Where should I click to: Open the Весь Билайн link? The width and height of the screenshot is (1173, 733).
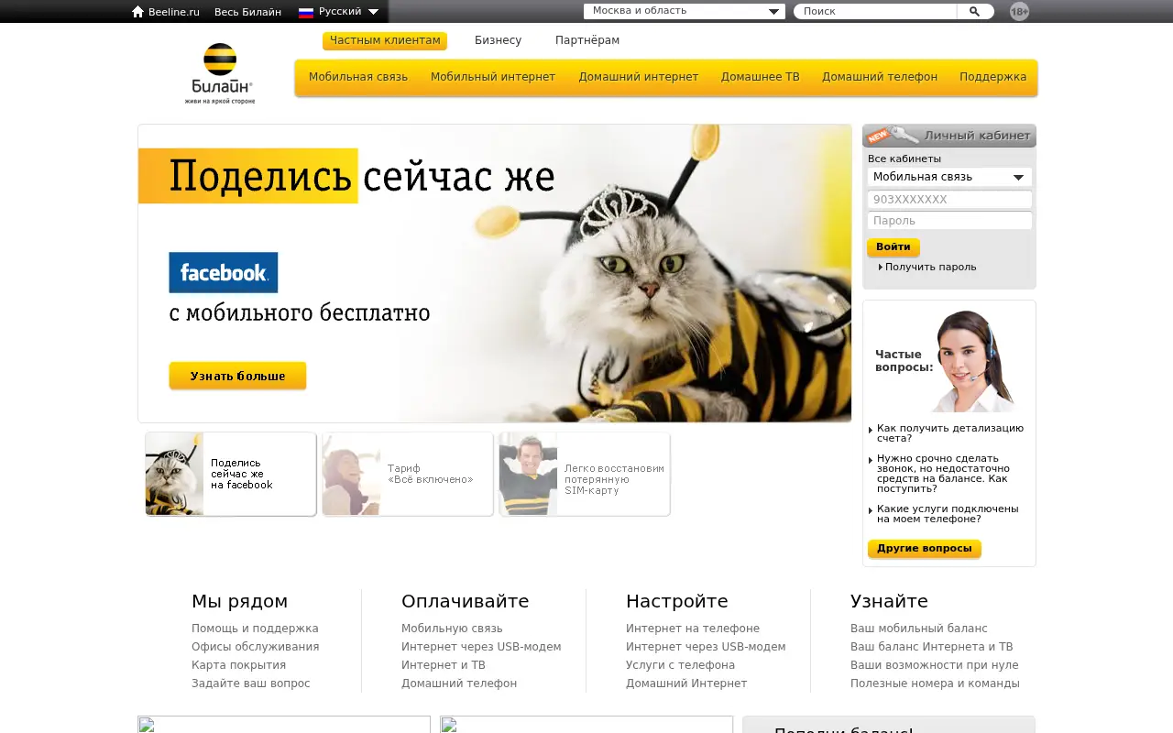[247, 12]
